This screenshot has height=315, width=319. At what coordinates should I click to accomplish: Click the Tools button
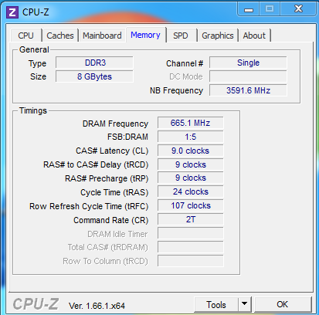click(216, 305)
